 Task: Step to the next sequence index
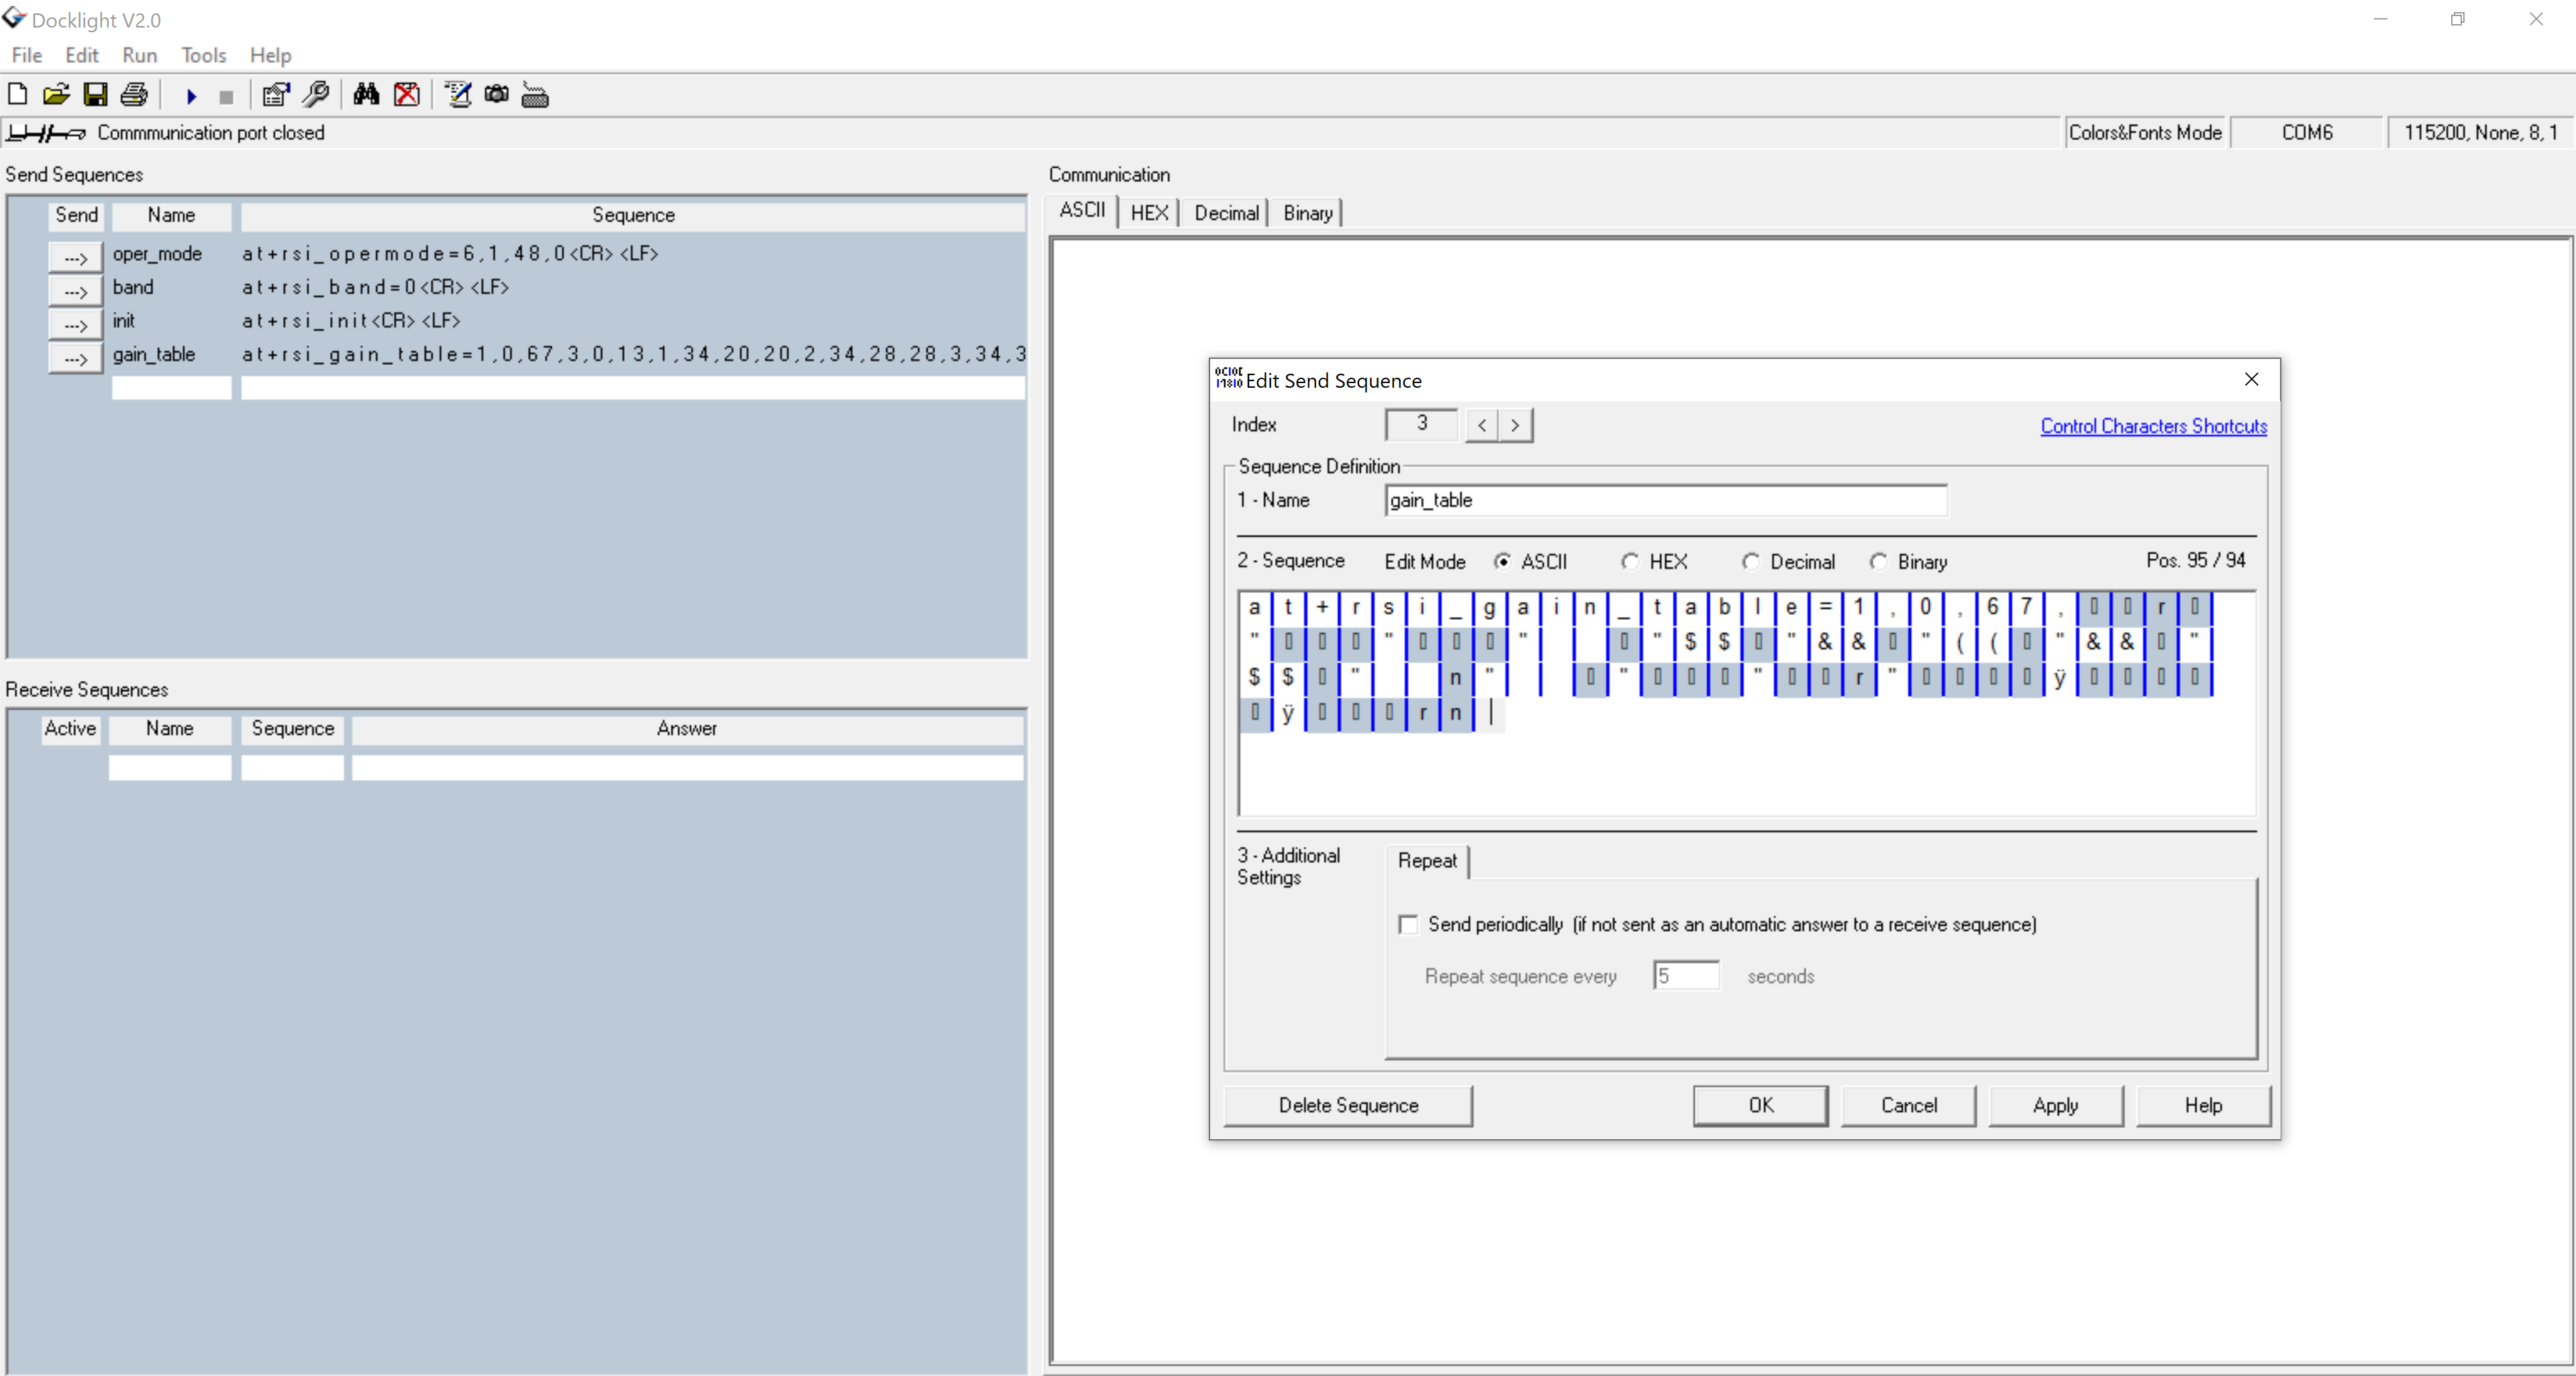pyautogui.click(x=1516, y=425)
